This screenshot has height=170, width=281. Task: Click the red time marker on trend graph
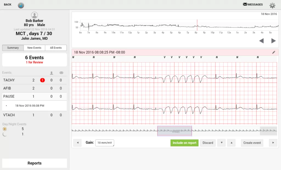tap(197, 25)
